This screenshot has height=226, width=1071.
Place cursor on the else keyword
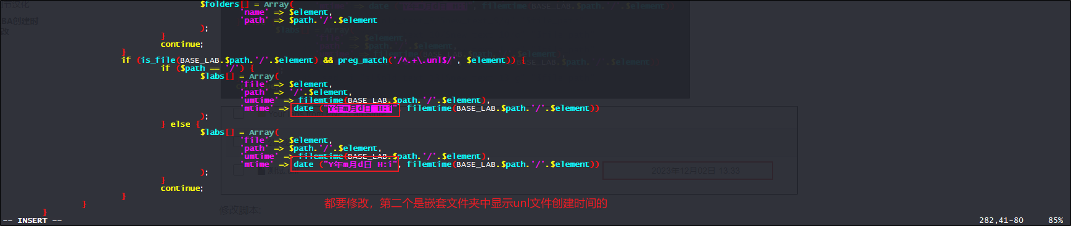(x=180, y=124)
